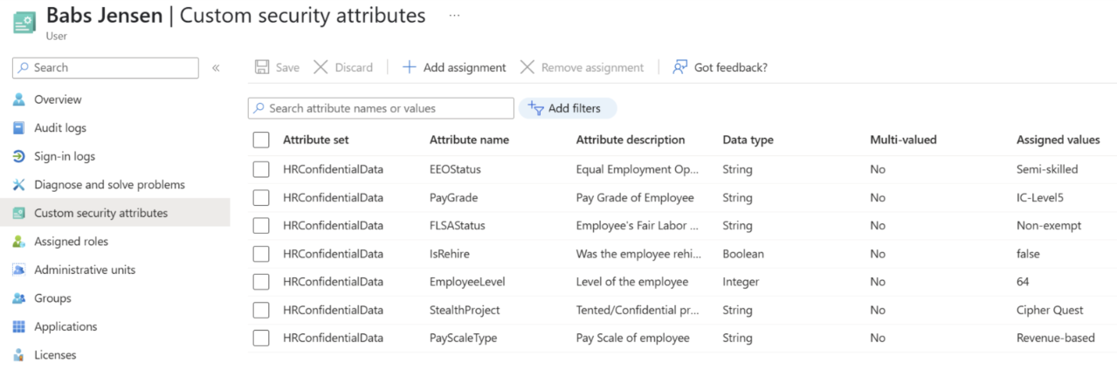This screenshot has height=369, width=1117.
Task: Click Diagnose and solve problems wrench icon
Action: point(19,185)
